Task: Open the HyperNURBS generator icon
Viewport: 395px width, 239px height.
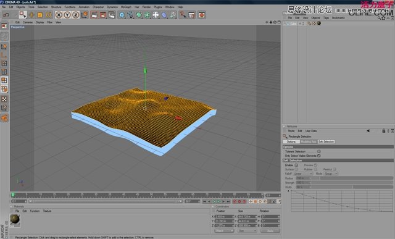Action: click(x=139, y=15)
